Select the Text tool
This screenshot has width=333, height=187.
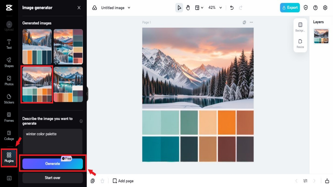click(9, 45)
